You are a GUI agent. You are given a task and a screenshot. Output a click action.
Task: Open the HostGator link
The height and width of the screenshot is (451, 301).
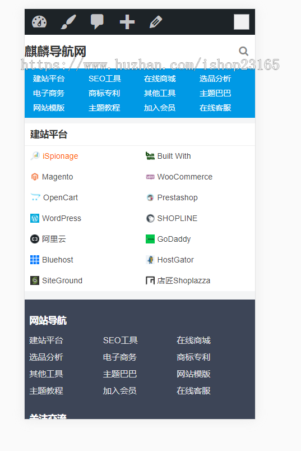pyautogui.click(x=175, y=260)
